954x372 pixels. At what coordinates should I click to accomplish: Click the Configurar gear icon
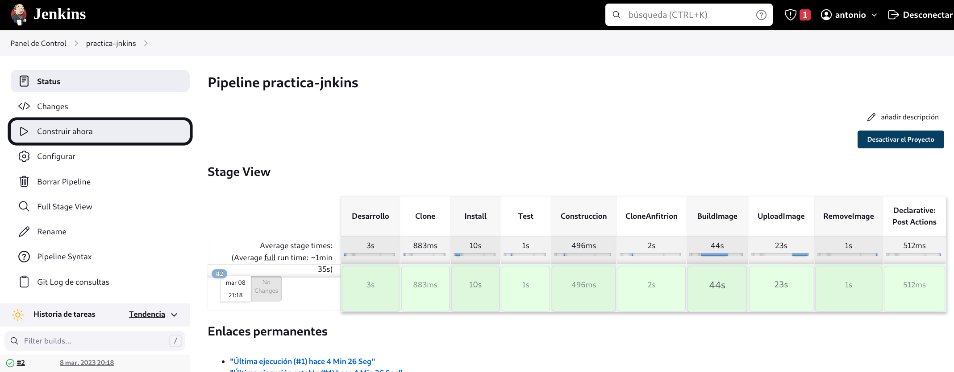point(24,156)
